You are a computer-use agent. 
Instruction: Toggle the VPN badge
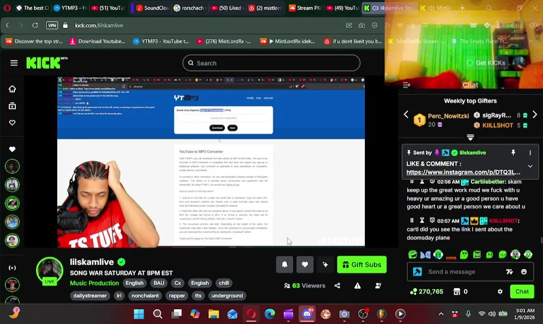pos(52,26)
